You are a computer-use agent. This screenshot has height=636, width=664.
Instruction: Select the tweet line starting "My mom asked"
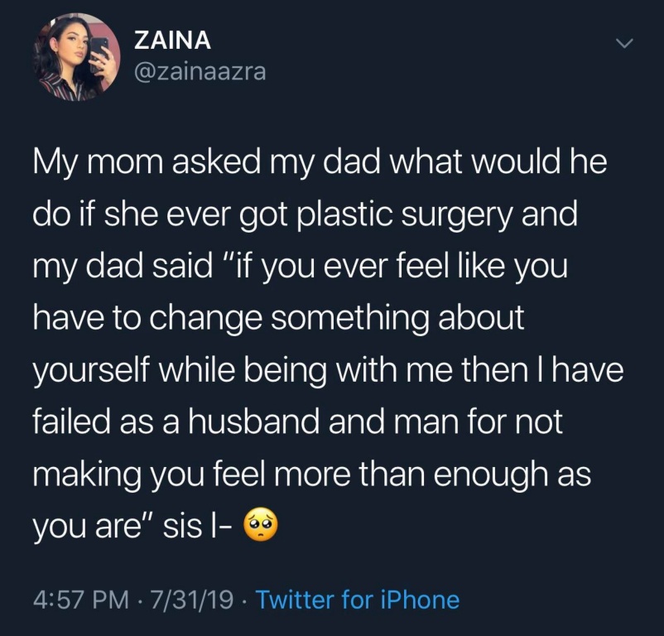320,164
